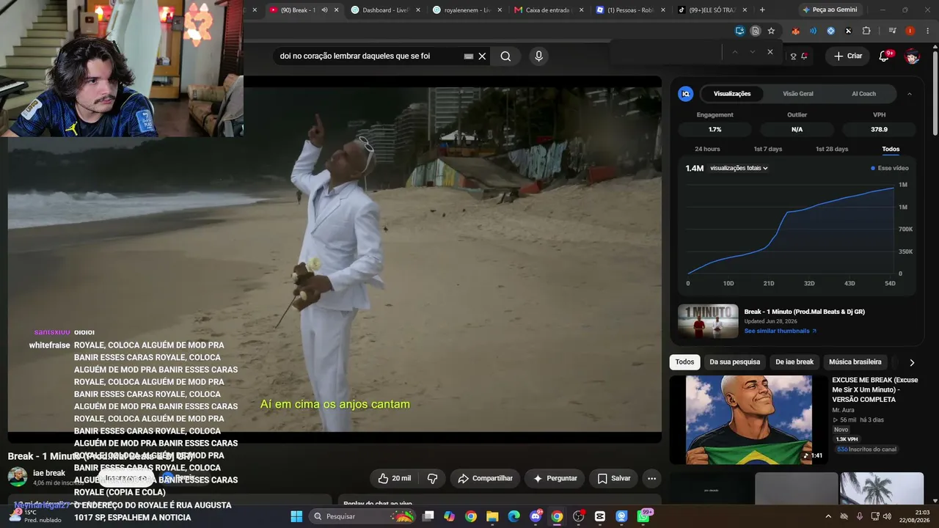Image resolution: width=939 pixels, height=528 pixels.
Task: Open the Chrome extensions puzzle icon
Action: point(866,31)
